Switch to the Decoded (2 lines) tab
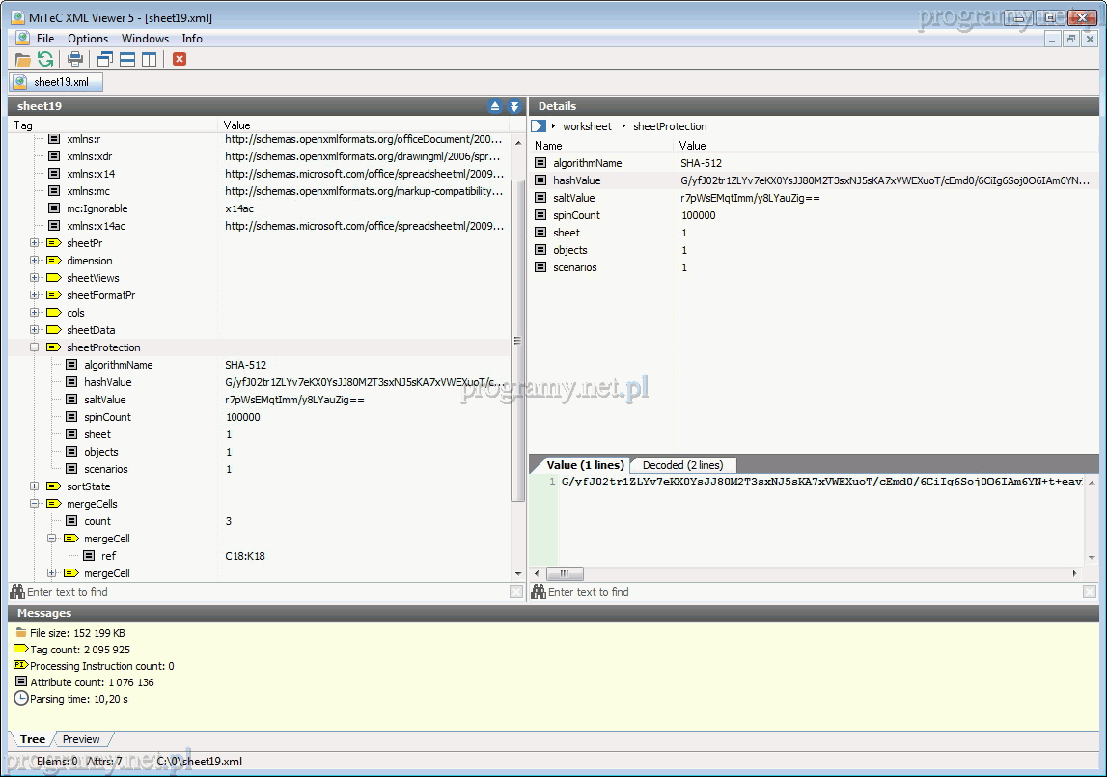 pyautogui.click(x=682, y=465)
